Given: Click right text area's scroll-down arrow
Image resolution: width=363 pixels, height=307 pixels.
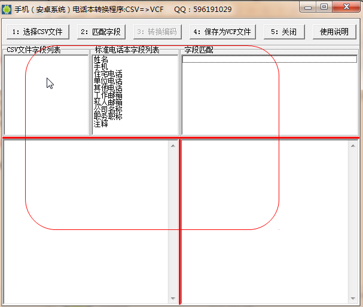Looking at the screenshot, I should pos(353,298).
